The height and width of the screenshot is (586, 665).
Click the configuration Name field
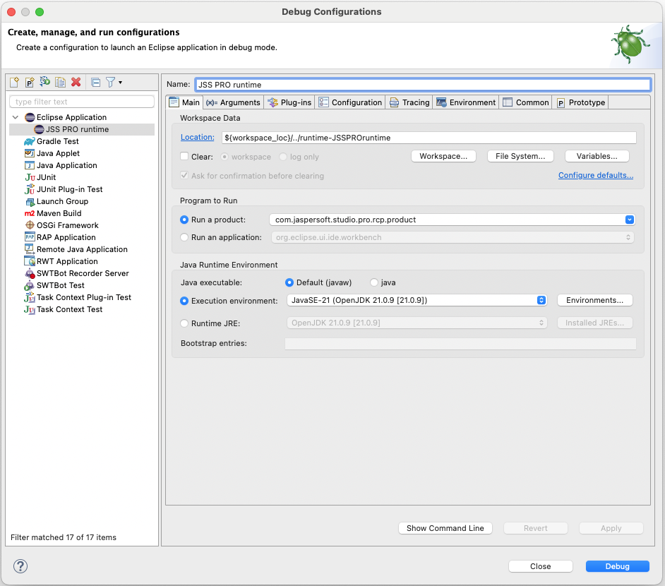423,85
